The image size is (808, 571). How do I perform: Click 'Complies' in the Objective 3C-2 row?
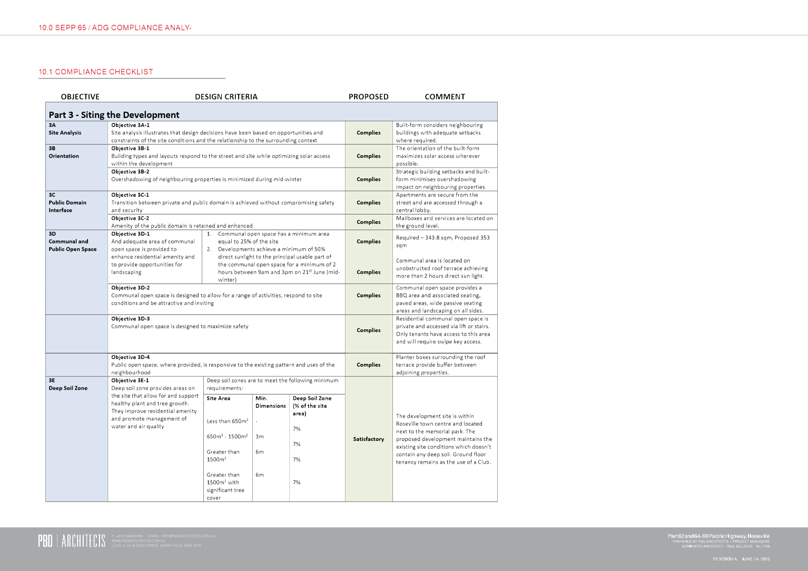click(369, 222)
